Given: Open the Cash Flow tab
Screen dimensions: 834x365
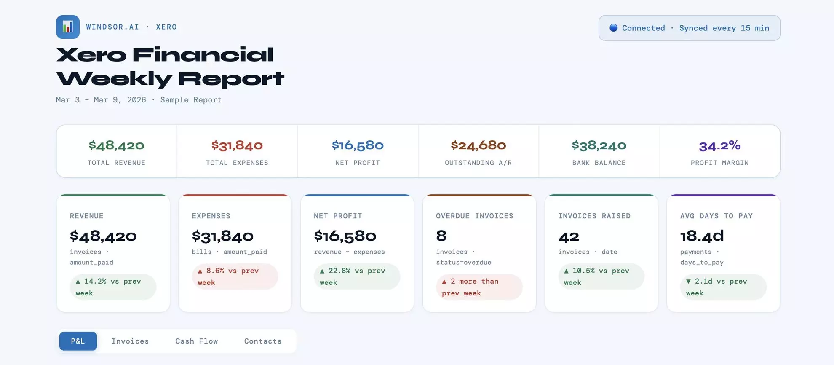Looking at the screenshot, I should [x=196, y=341].
